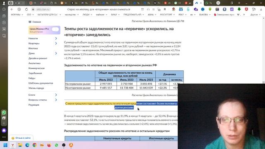Open Yandex Browser on the taskbar

pos(13,145)
